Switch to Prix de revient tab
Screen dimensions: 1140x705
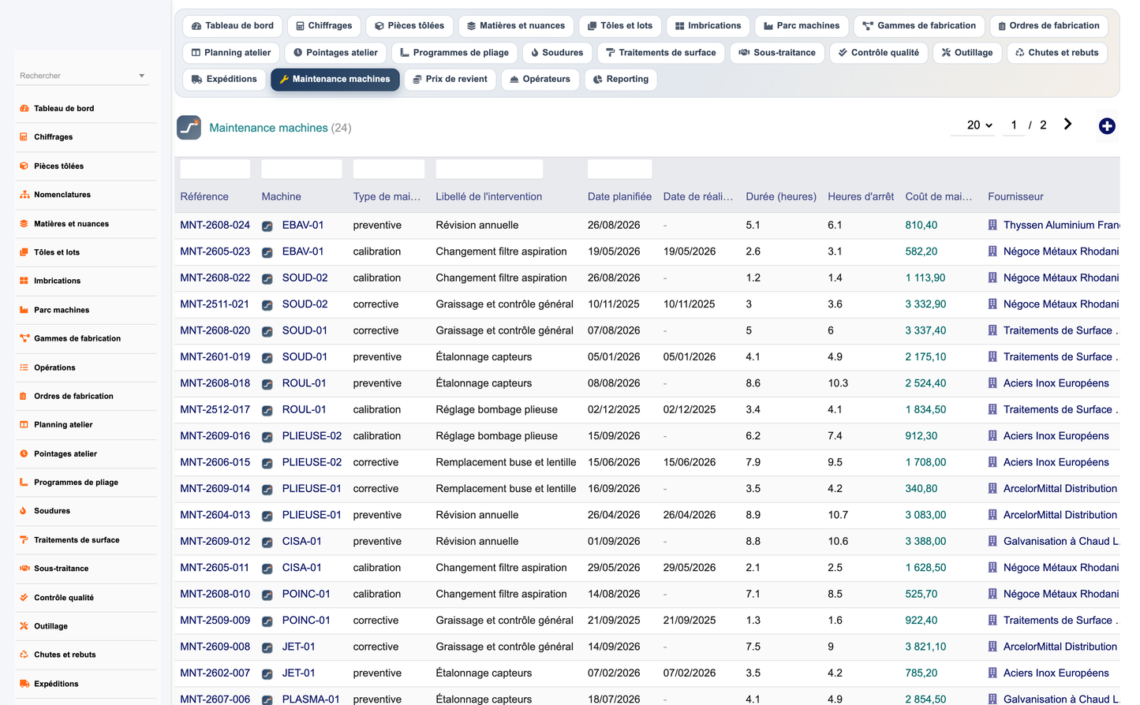click(450, 80)
